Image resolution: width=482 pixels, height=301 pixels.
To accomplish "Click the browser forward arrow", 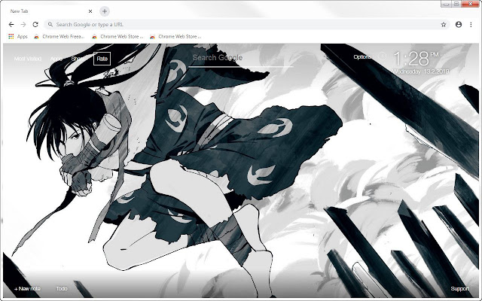I will (23, 25).
